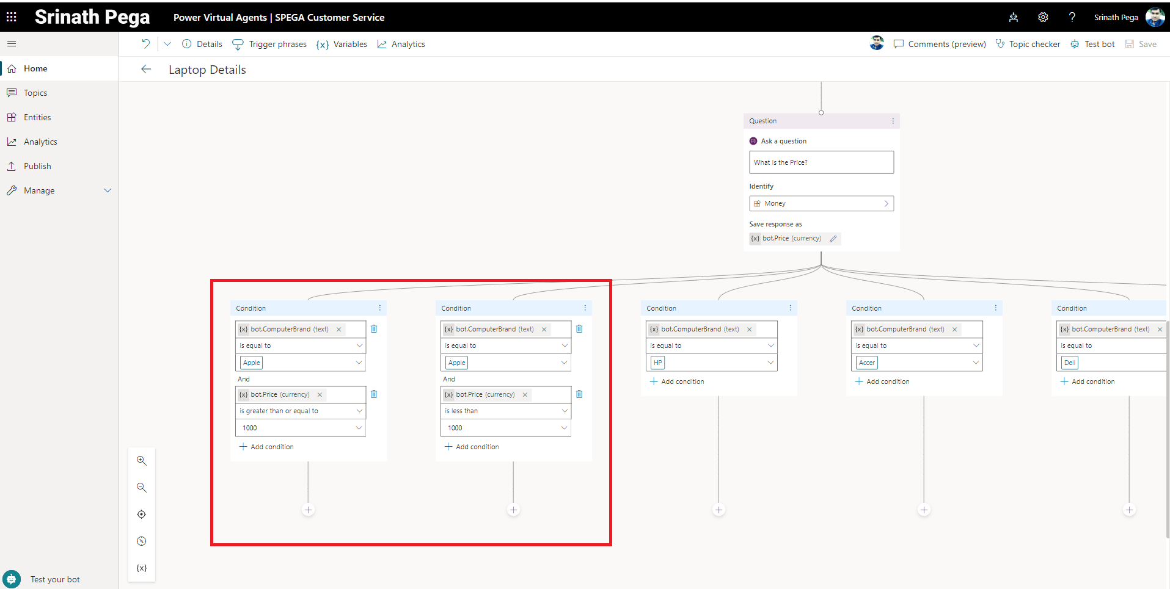
Task: Click the 'What is the Price?' question field
Action: click(x=821, y=162)
